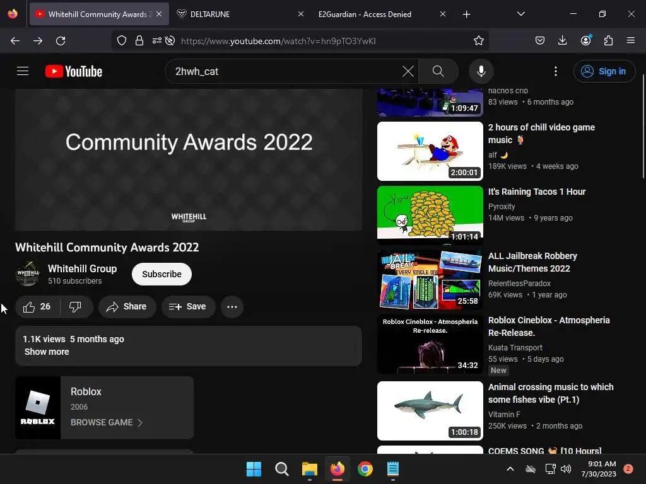Open volume control in system tray
646x484 pixels.
click(566, 469)
